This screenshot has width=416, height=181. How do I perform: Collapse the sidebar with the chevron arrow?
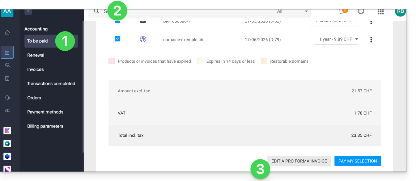28,11
